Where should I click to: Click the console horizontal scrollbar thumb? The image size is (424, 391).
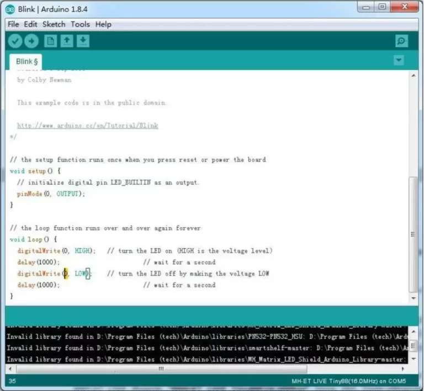coord(161,368)
